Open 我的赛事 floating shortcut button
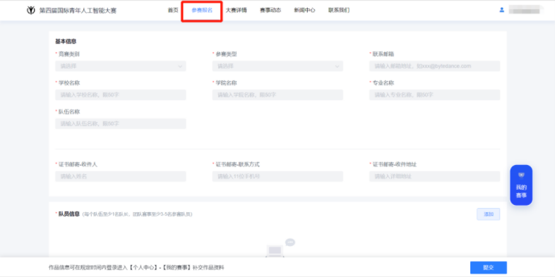The width and height of the screenshot is (555, 277). (521, 185)
